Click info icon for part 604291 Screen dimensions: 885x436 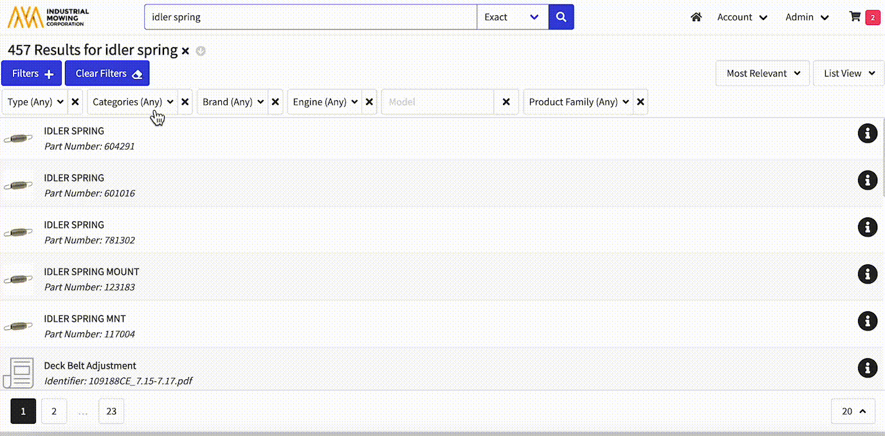pos(867,133)
